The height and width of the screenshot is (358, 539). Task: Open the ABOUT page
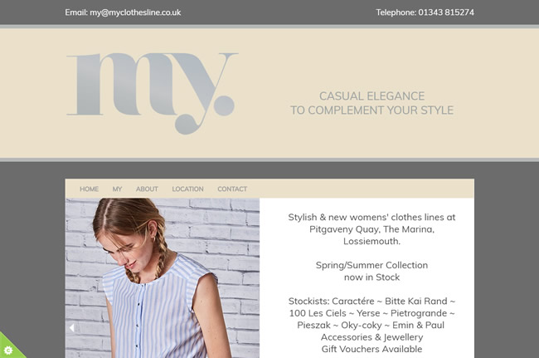point(147,189)
